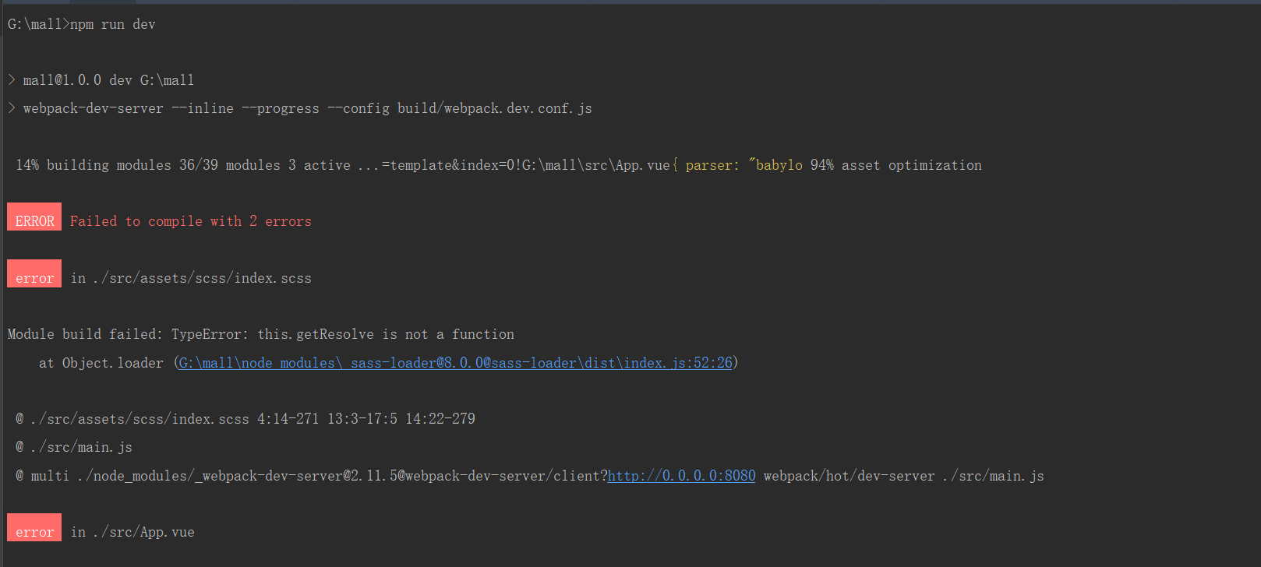Select 'Failed to compile with 2 errors' text
Image resolution: width=1261 pixels, height=567 pixels.
191,221
